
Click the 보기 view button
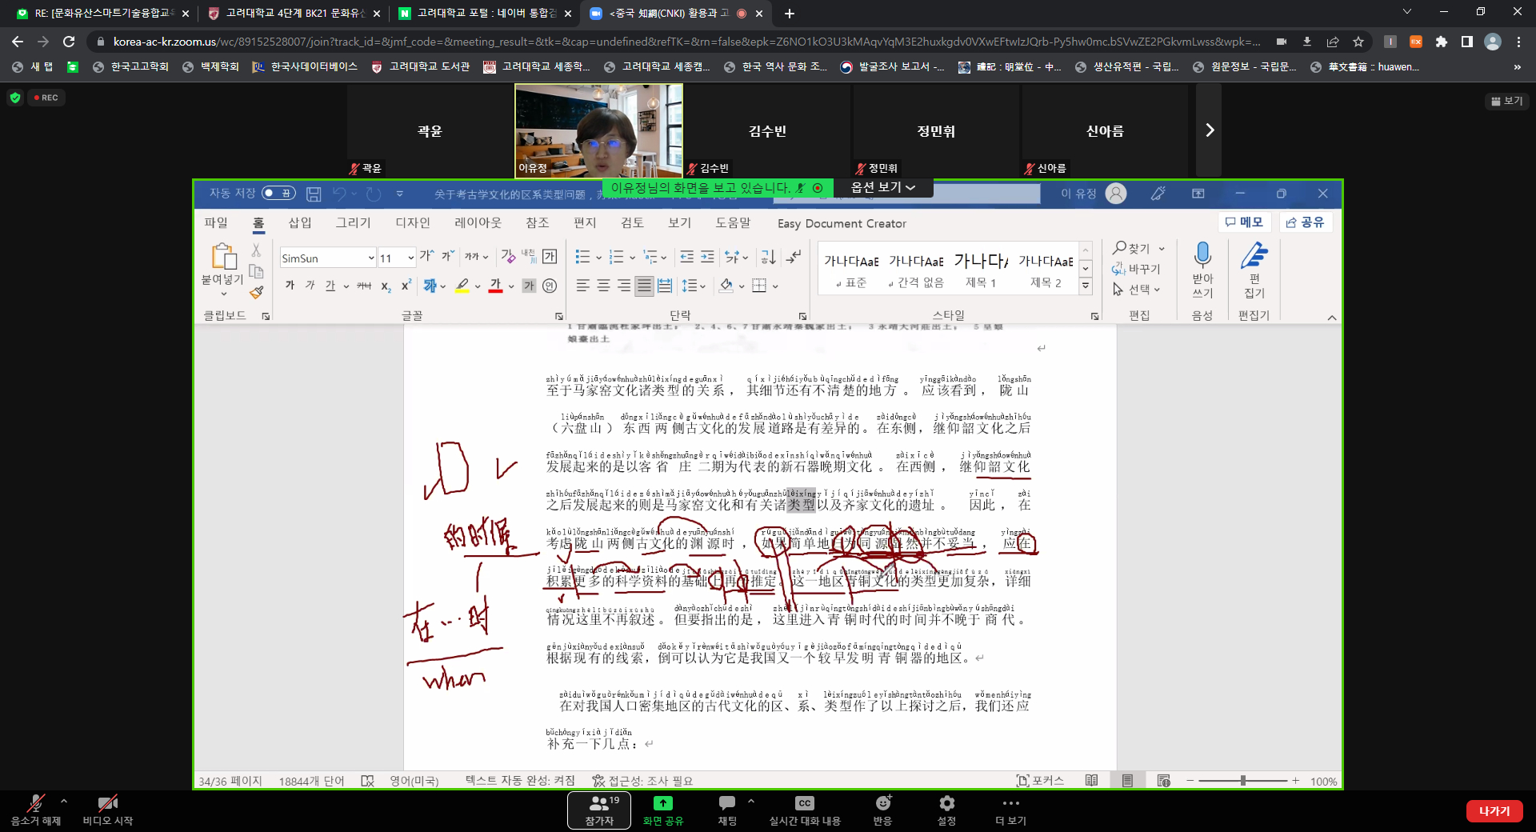tap(1506, 101)
